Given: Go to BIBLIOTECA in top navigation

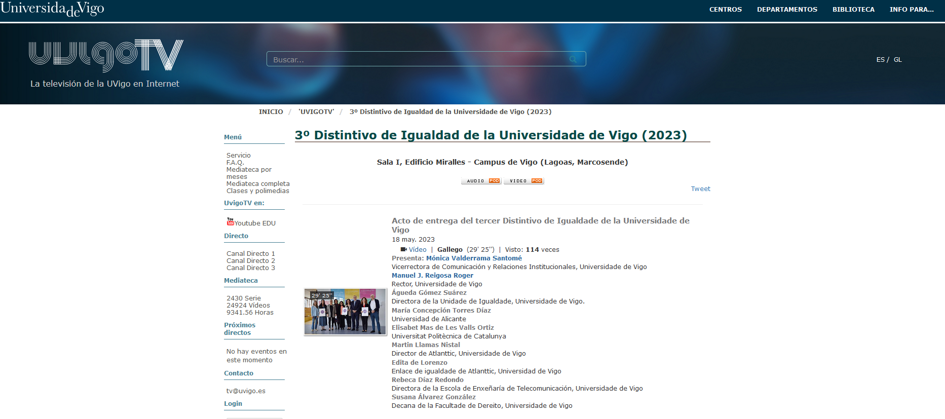Looking at the screenshot, I should pos(853,10).
